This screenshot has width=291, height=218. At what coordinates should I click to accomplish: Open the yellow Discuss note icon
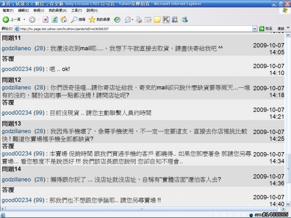(157, 20)
